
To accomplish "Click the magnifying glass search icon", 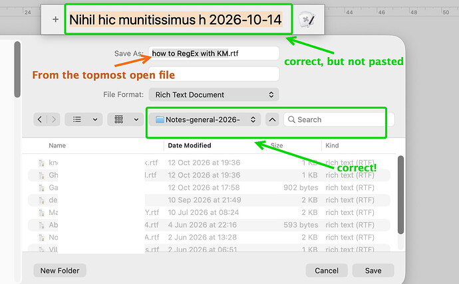I will [x=291, y=119].
